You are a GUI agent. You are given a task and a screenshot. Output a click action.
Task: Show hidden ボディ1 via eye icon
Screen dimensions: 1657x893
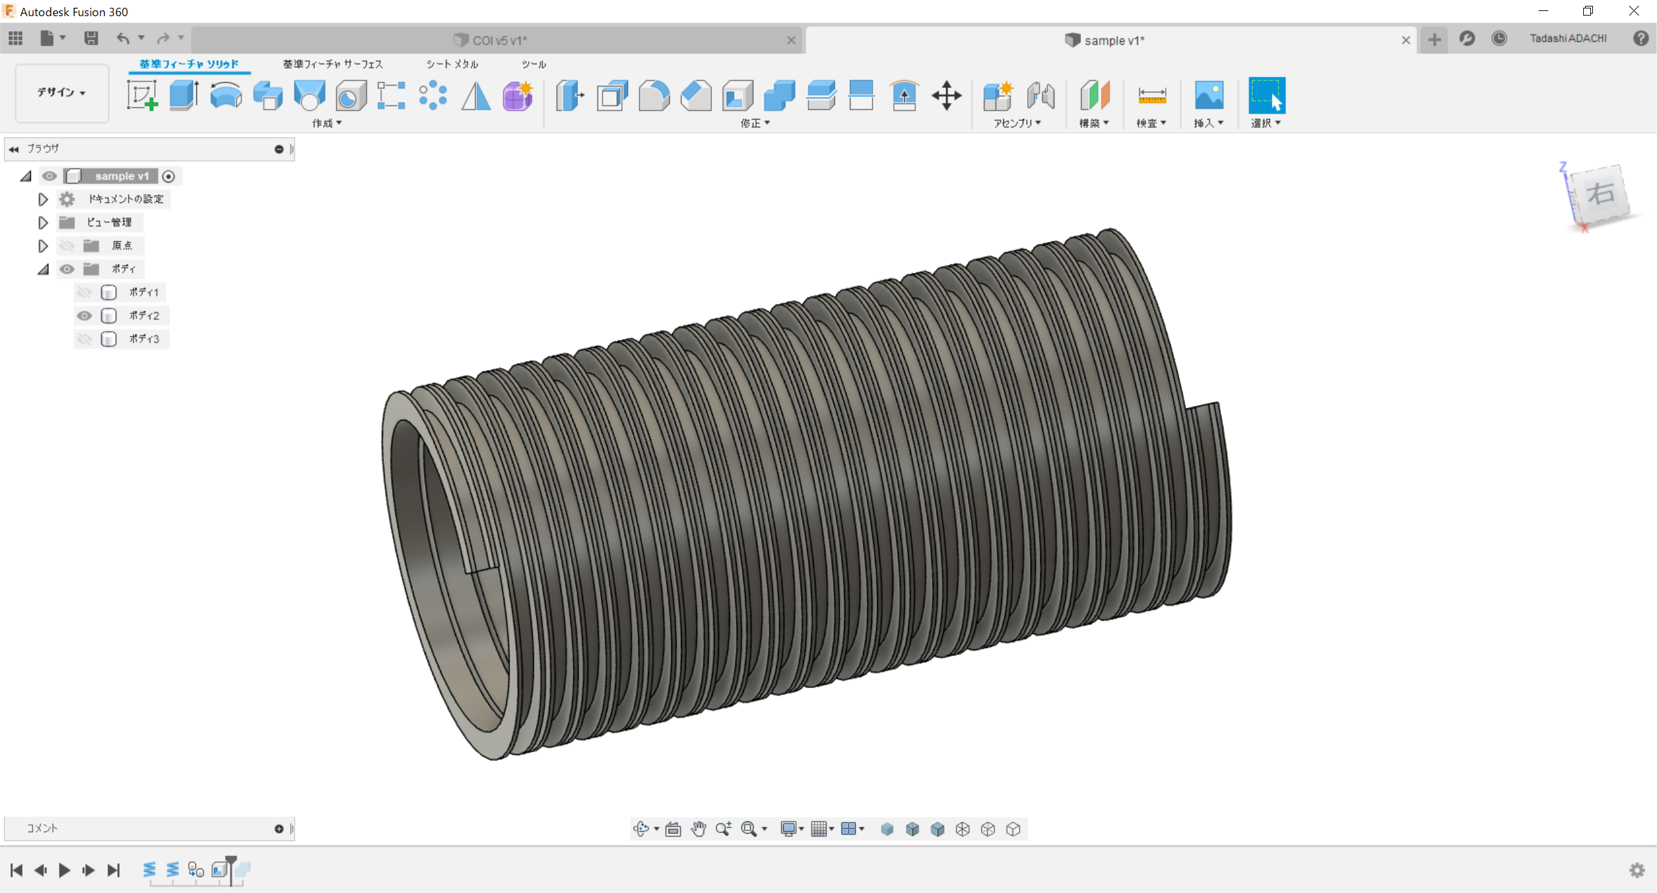tap(84, 292)
